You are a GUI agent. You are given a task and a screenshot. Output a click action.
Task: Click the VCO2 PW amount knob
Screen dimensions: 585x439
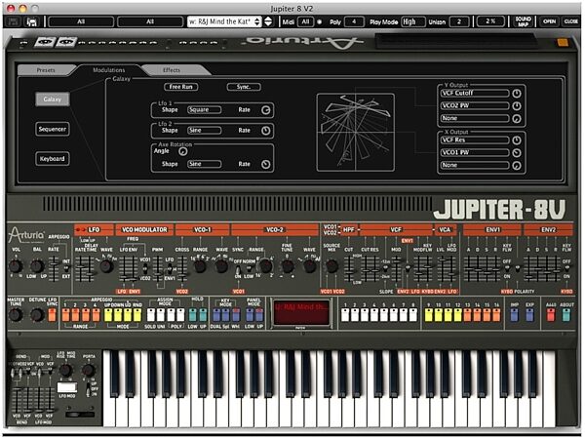pyautogui.click(x=517, y=106)
